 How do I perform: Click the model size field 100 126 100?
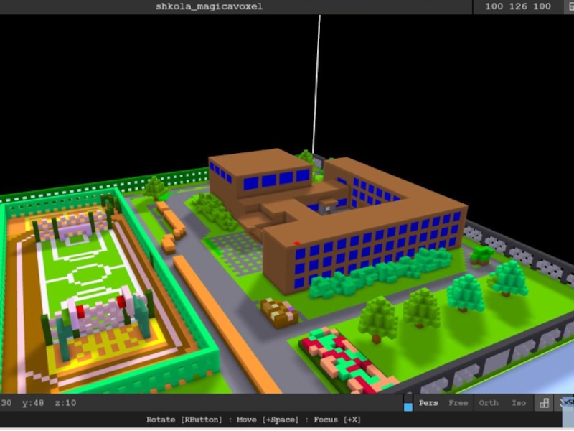click(x=517, y=6)
